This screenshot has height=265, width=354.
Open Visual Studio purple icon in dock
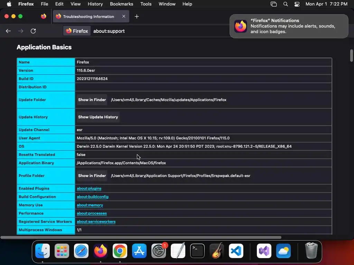[264, 251]
